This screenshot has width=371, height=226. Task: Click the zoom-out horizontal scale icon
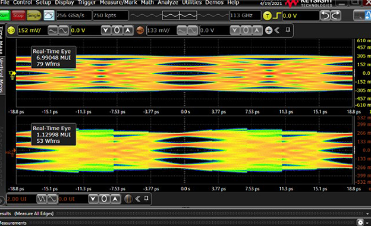pyautogui.click(x=42, y=199)
